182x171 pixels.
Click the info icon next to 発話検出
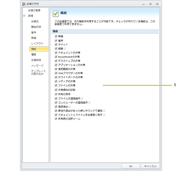tap(70, 106)
